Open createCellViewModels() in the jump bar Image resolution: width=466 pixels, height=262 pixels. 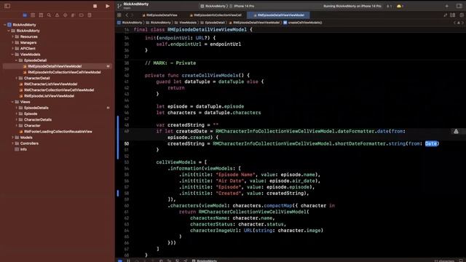(303, 23)
